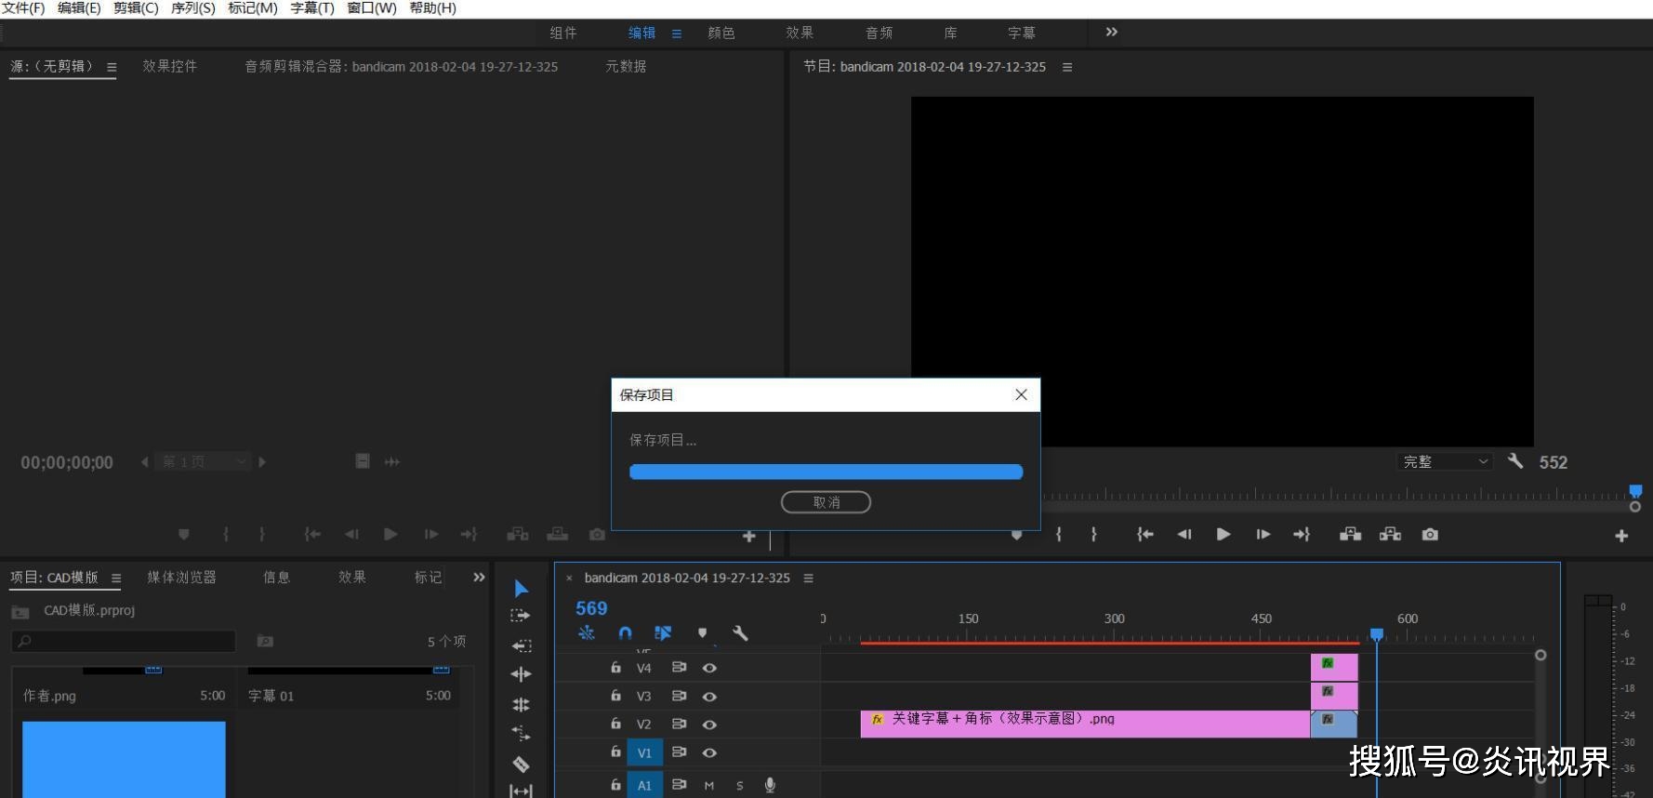This screenshot has width=1653, height=798.
Task: Select the Selection arrow tool
Action: 521,588
